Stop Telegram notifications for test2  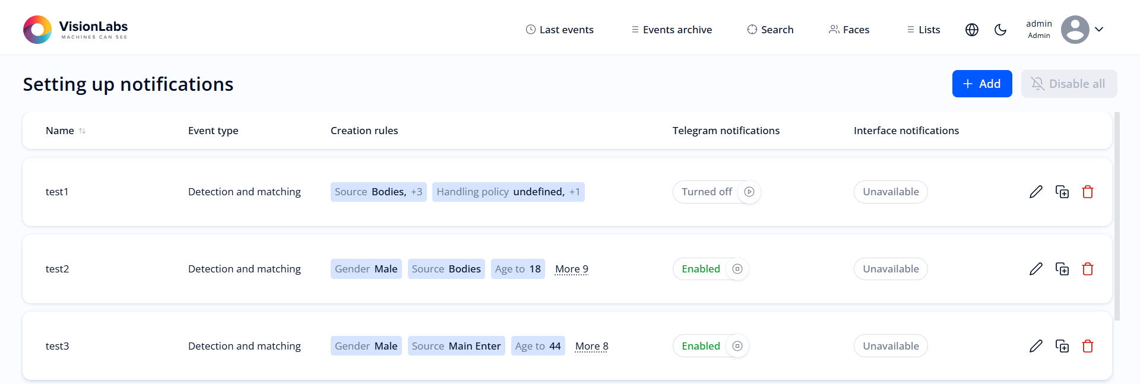tap(737, 269)
